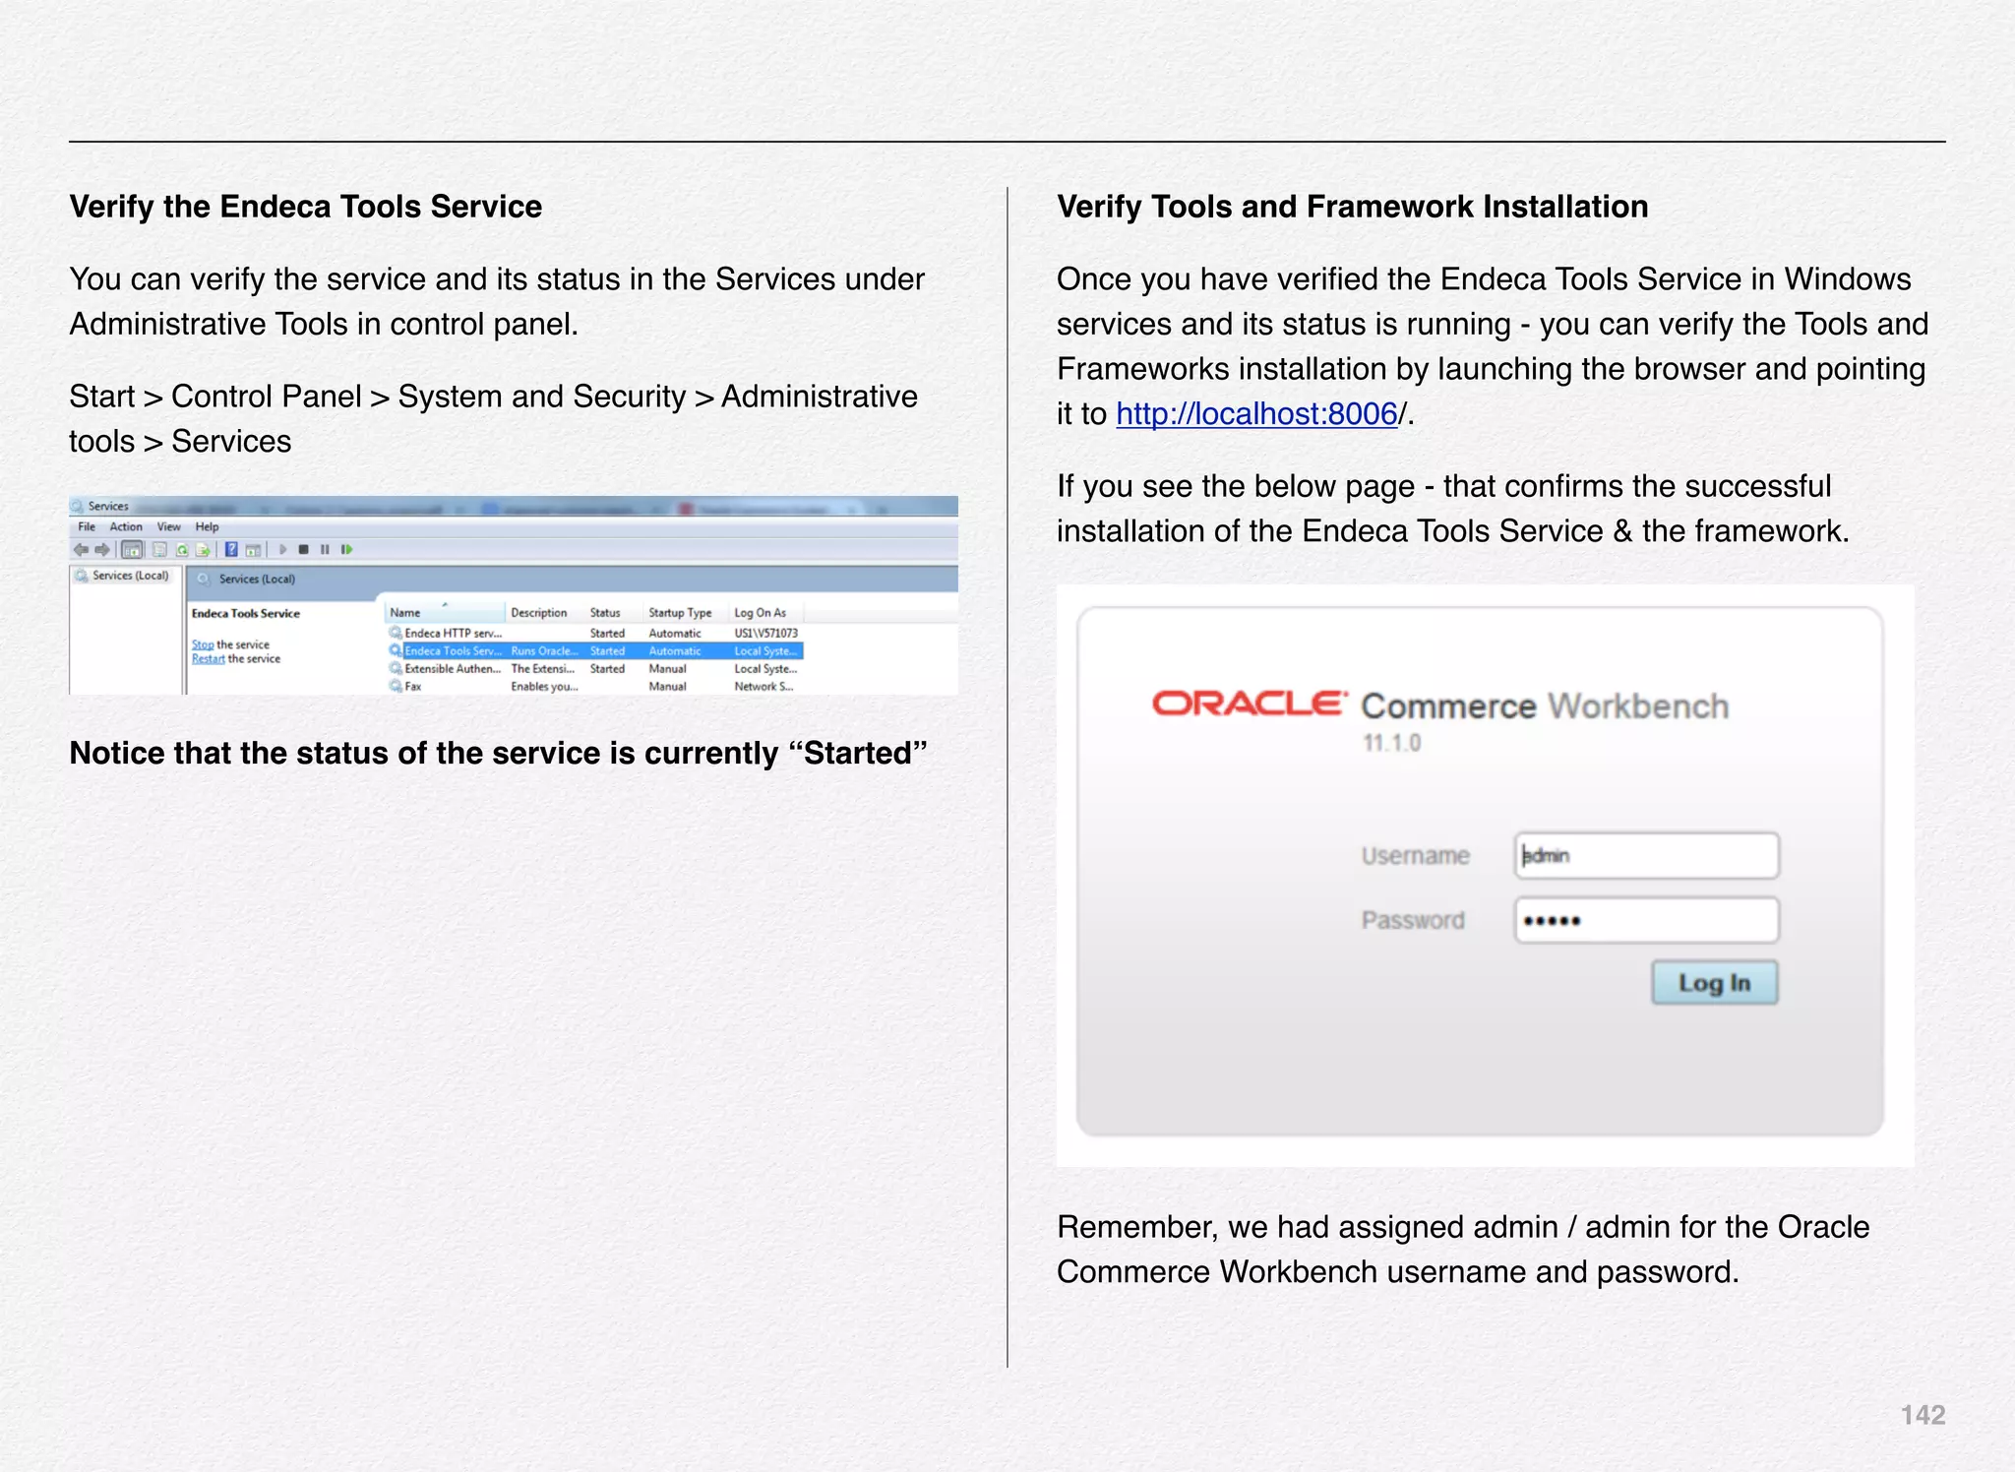Select the Endeca Tools Serv... row name
This screenshot has width=2015, height=1472.
click(x=454, y=650)
